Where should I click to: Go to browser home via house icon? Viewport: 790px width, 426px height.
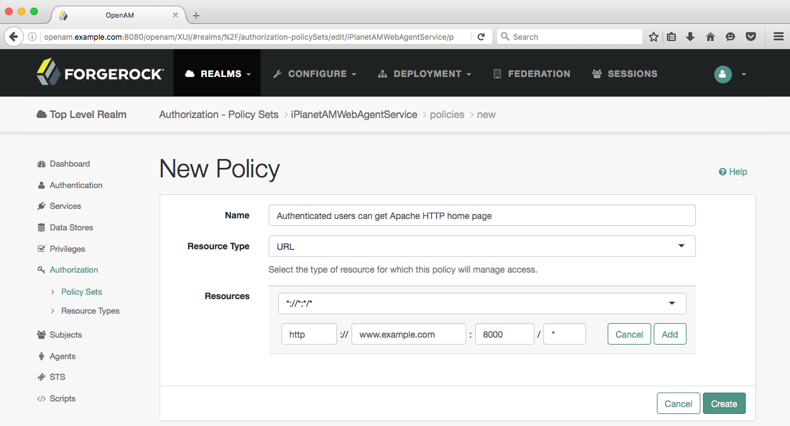tap(710, 37)
